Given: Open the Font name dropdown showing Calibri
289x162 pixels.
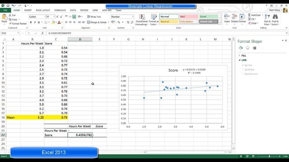Looking at the screenshot, I should 45,17.
